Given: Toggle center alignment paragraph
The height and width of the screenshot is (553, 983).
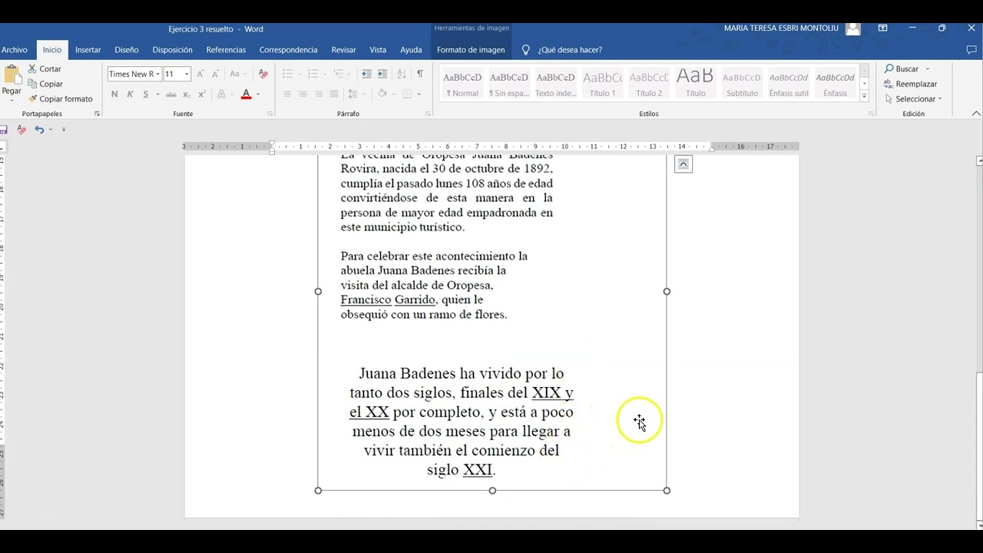Looking at the screenshot, I should coord(303,94).
